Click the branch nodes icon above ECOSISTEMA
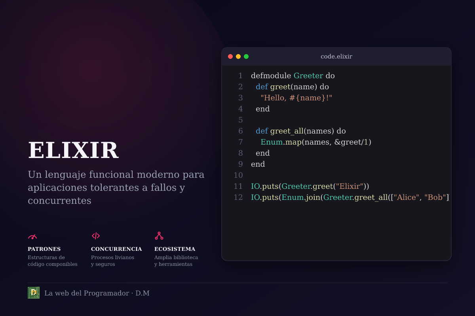 tap(159, 236)
